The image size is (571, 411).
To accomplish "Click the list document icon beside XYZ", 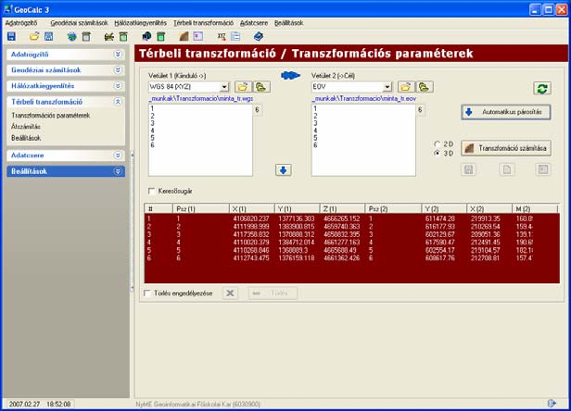I will click(x=235, y=36).
